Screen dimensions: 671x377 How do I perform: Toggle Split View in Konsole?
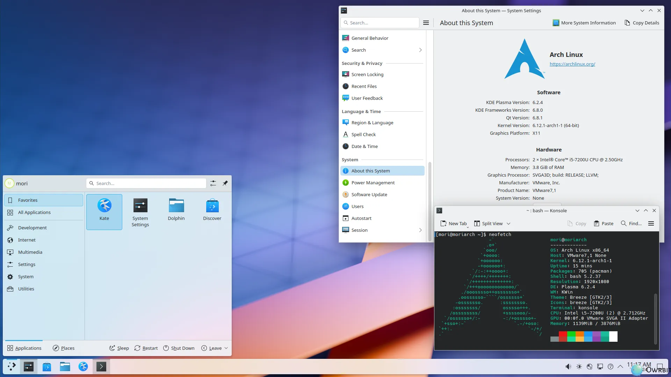(x=489, y=223)
